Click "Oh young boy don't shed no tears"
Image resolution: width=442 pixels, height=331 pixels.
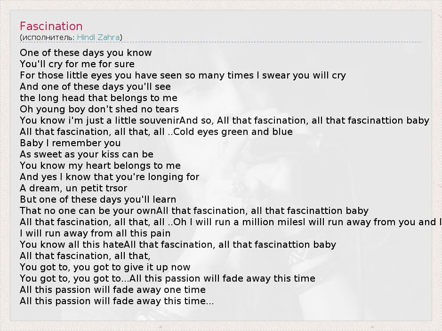click(x=99, y=109)
